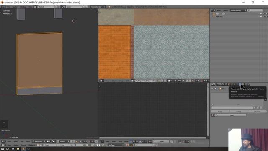The height and width of the screenshot is (151, 268).
Task: Open UV image editor's editor type selector
Action: [x=101, y=81]
